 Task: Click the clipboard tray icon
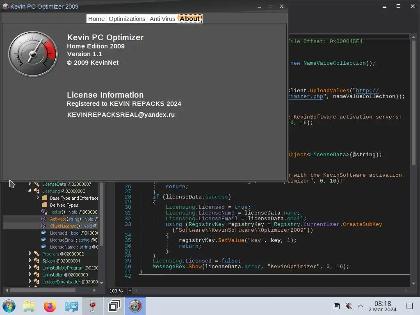337,306
